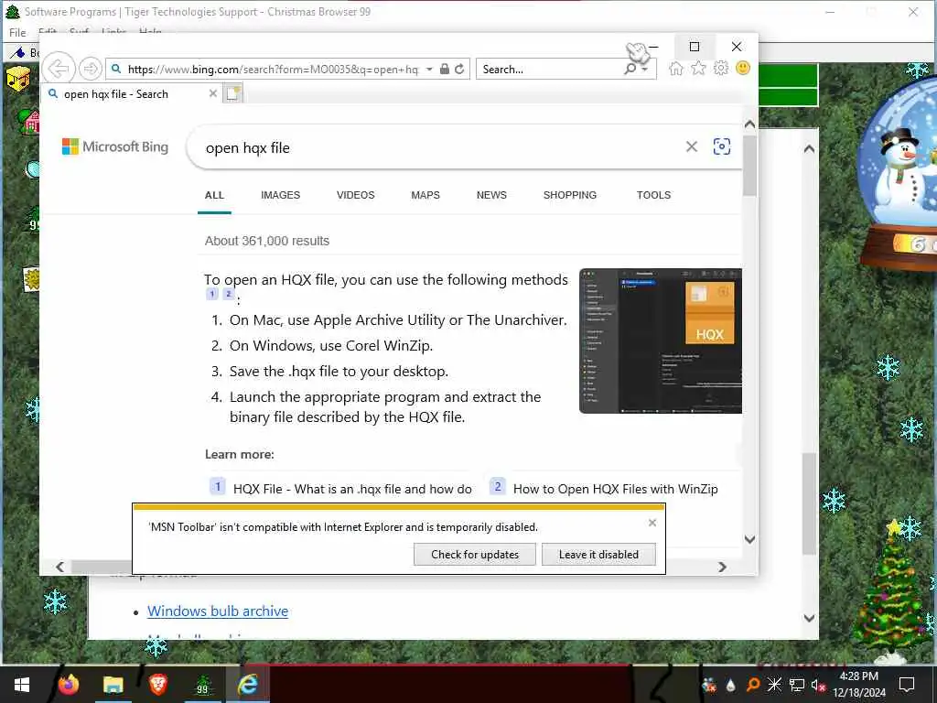Open the IE tools gear icon
This screenshot has width=937, height=703.
(721, 69)
